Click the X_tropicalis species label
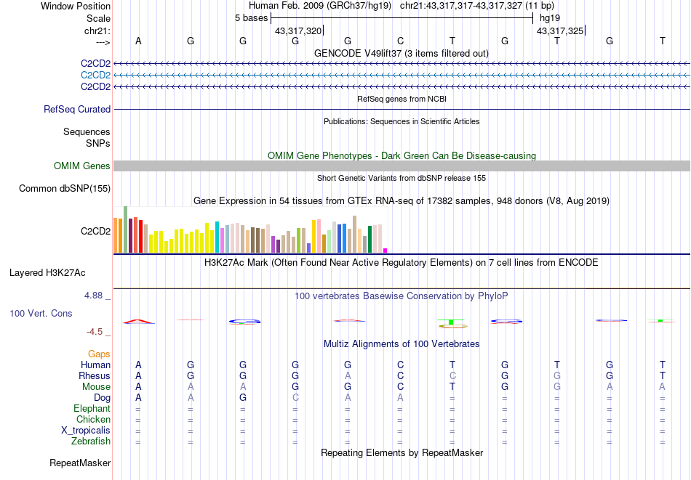The image size is (691, 480). [x=86, y=431]
